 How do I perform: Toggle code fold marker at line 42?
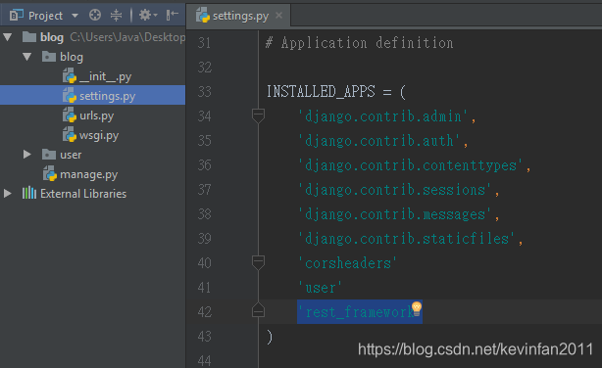click(258, 310)
